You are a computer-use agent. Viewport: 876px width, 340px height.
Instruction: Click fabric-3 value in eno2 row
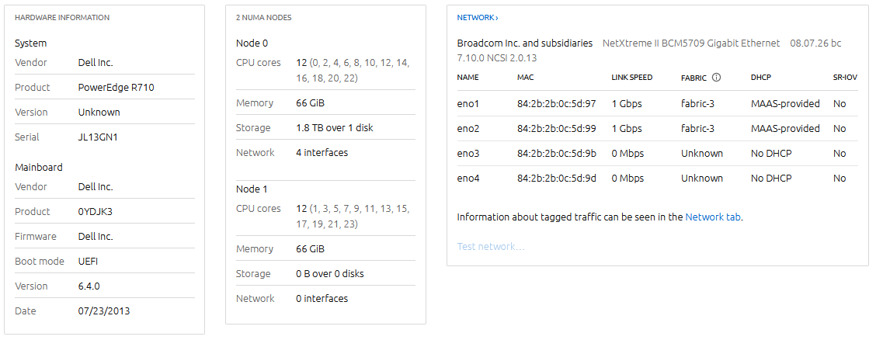[697, 128]
